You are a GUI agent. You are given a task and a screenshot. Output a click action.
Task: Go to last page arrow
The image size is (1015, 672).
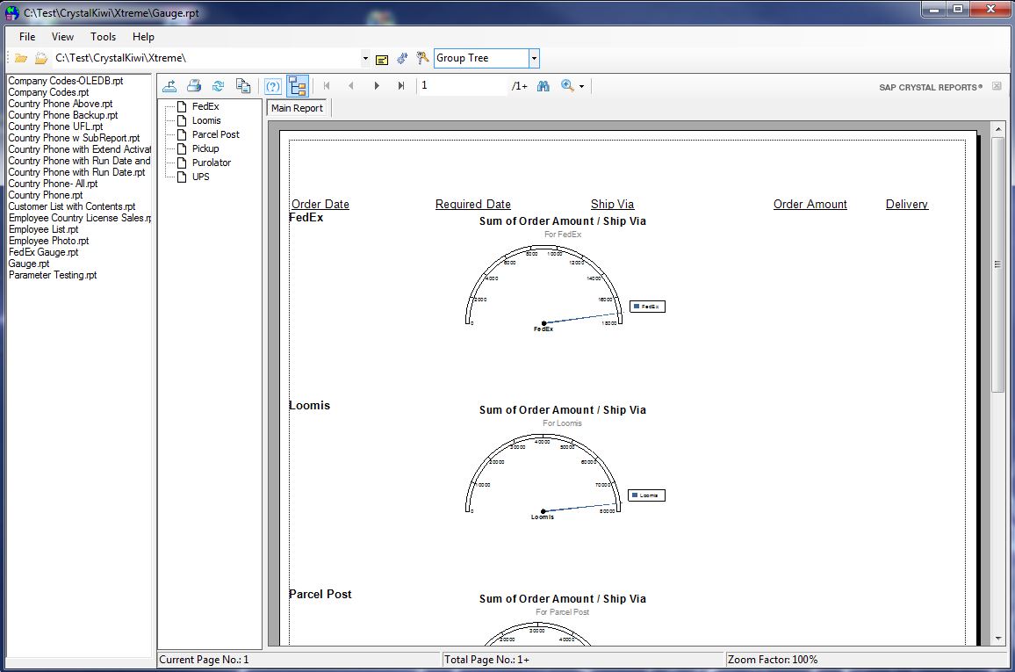coord(400,85)
